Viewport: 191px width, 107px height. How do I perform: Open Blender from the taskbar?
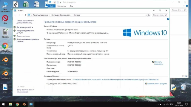pos(24,104)
